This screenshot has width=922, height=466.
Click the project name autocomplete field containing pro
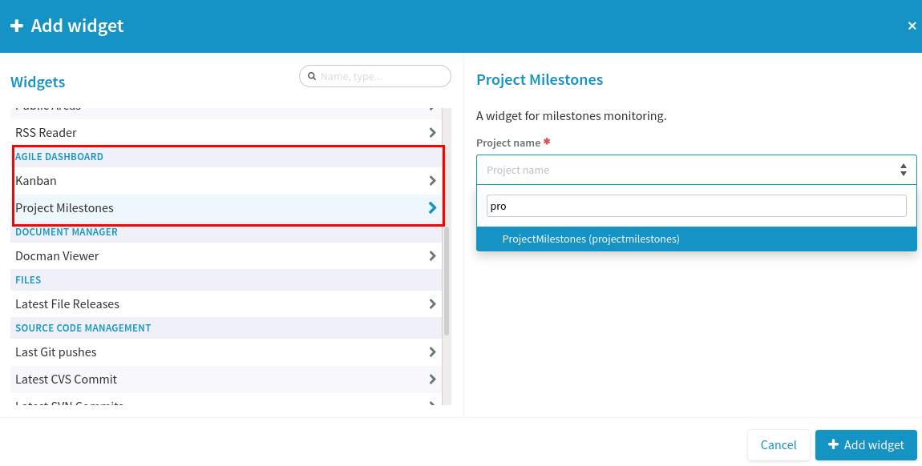[694, 205]
